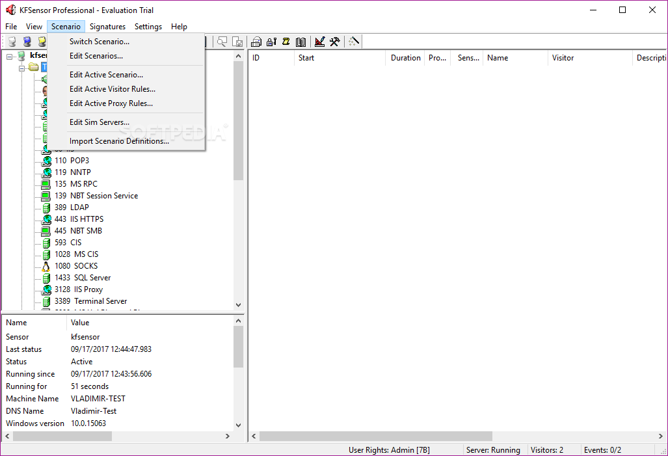The height and width of the screenshot is (456, 668).
Task: Click the blue server toolbar icon
Action: click(27, 42)
